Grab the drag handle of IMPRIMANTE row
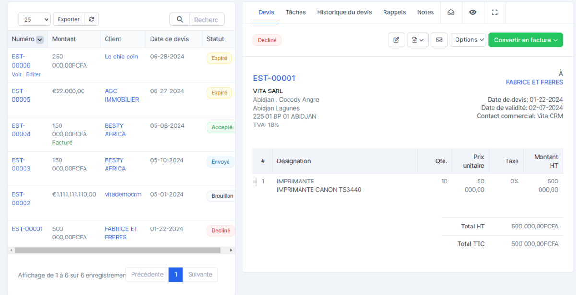 [255, 182]
